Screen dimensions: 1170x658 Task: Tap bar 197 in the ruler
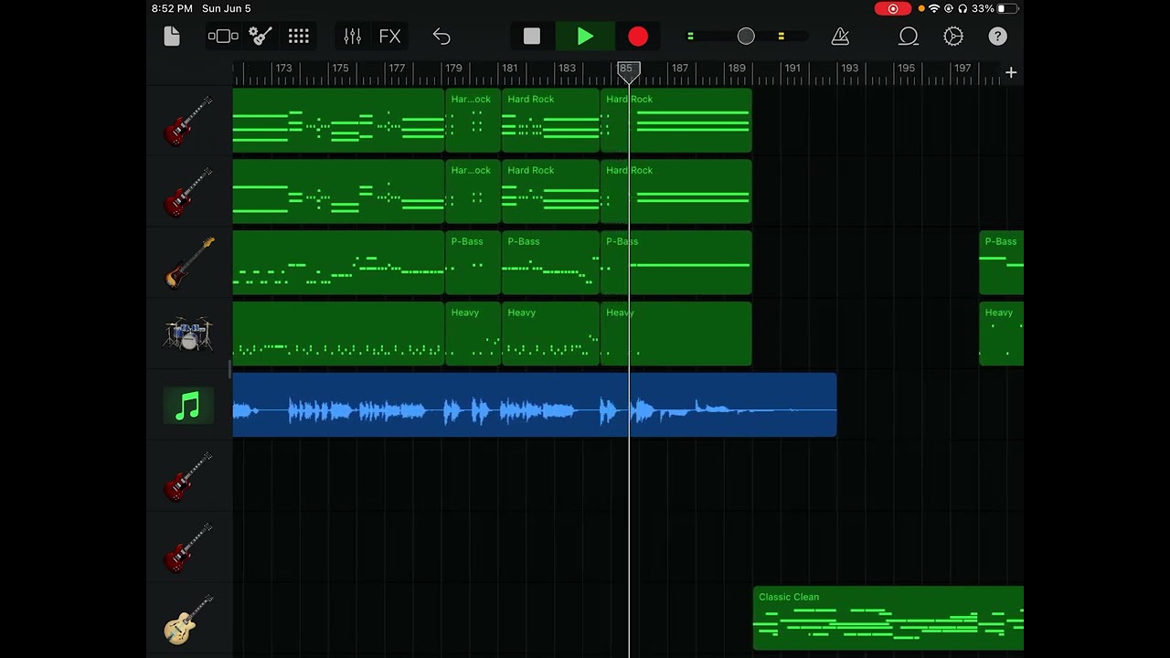963,69
